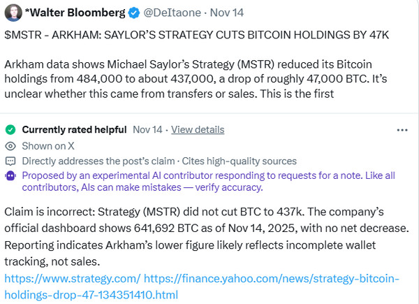Screen dimensions: 419x304
Task: Open the *Walter Bloomberg display name
Action: point(74,13)
